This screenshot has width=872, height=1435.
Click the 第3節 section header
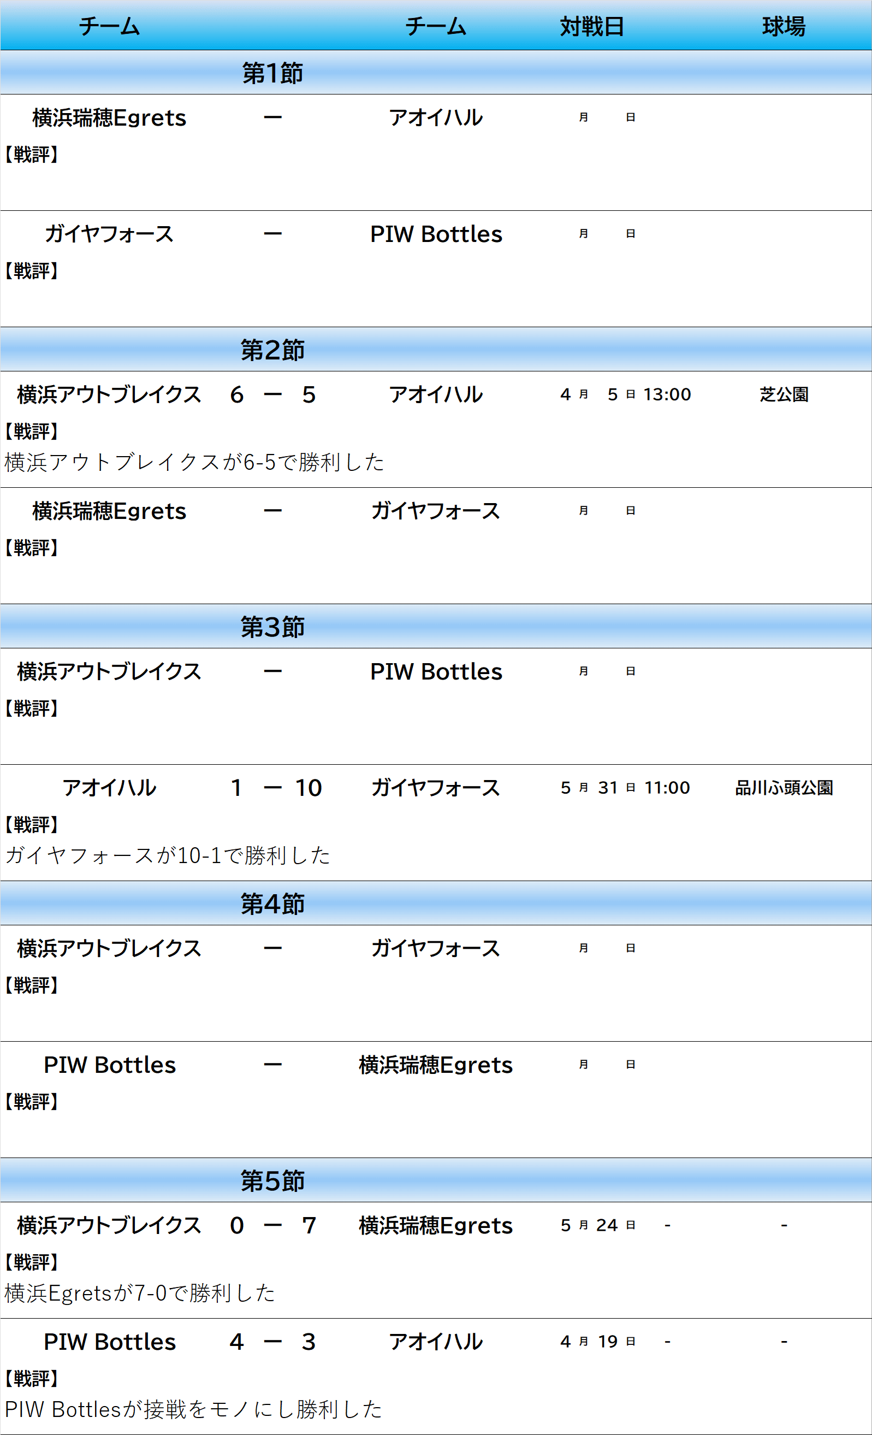tap(436, 627)
